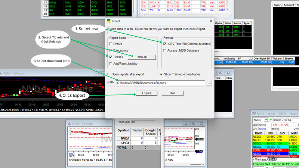Viewport: 299px width, 168px height.
Task: Tick the Executions checkbox
Action: pyautogui.click(x=111, y=50)
